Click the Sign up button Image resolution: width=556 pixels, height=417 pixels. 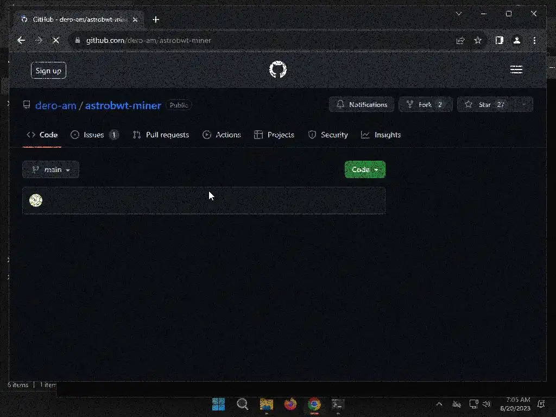[48, 71]
